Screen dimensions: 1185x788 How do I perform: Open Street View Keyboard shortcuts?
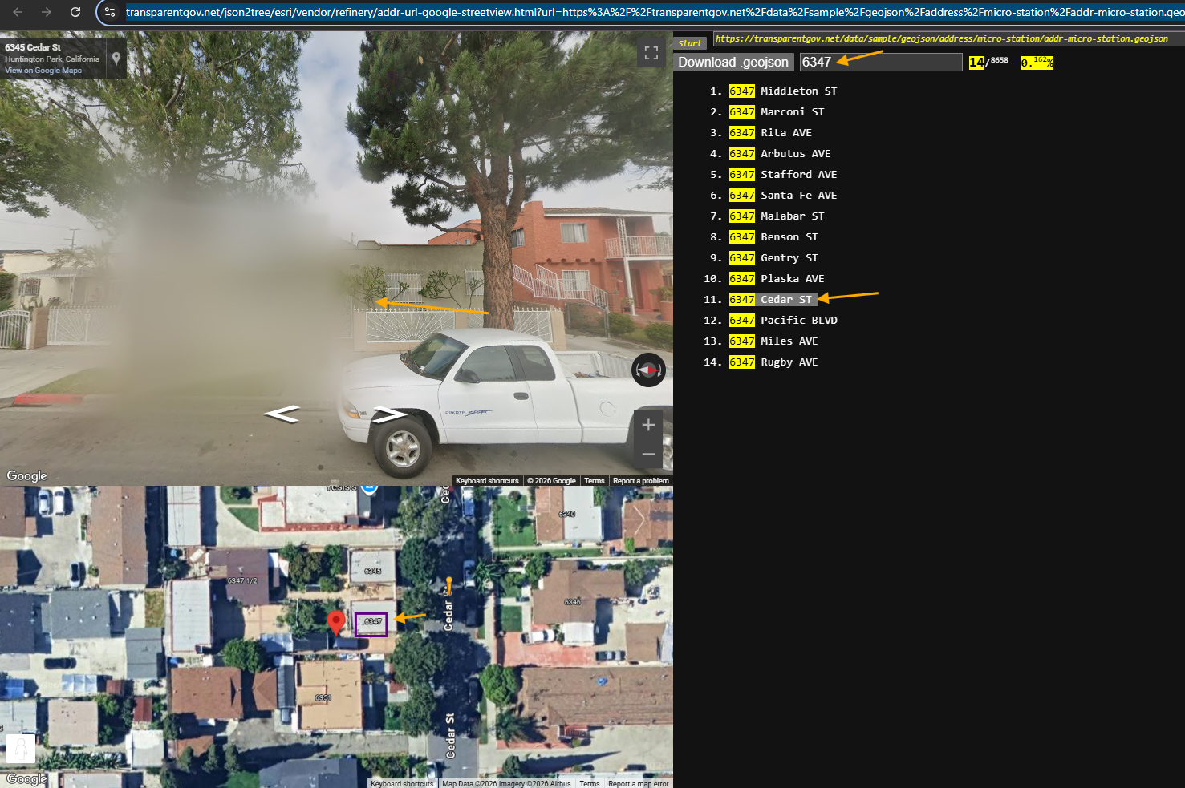pos(487,481)
